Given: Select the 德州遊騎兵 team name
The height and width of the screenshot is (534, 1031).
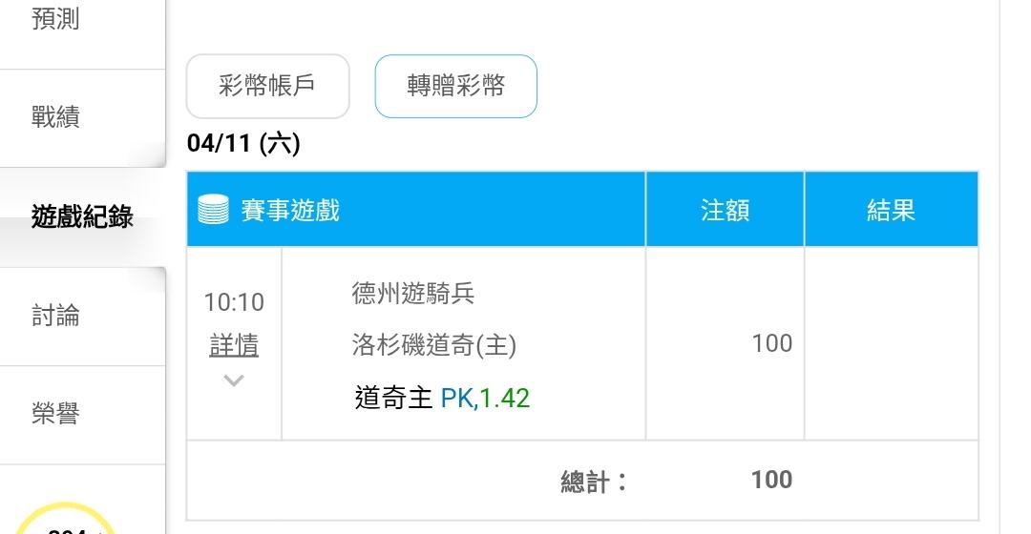Looking at the screenshot, I should 412,294.
